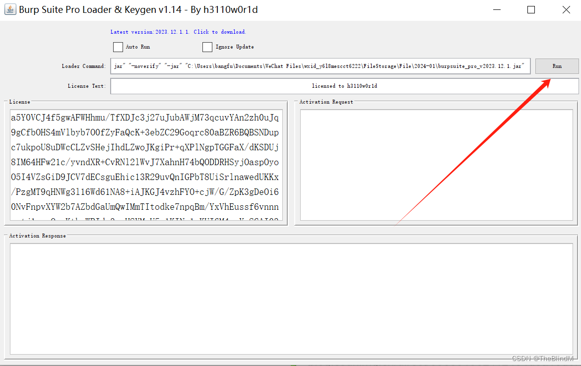Click the Java app icon in title bar
Viewport: 581px width, 366px height.
10,9
